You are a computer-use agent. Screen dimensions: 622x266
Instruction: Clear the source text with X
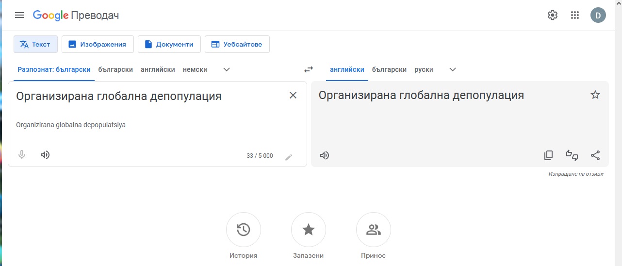tap(293, 95)
